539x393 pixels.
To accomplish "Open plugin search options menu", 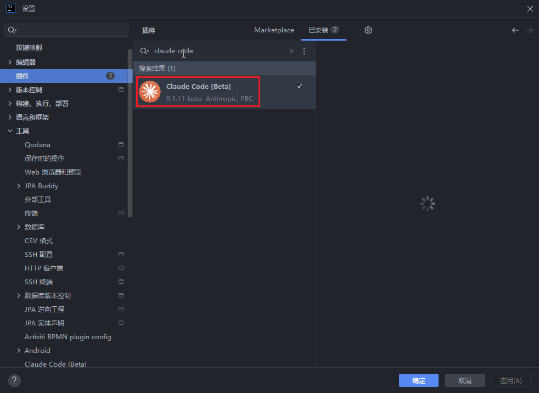I will point(304,51).
